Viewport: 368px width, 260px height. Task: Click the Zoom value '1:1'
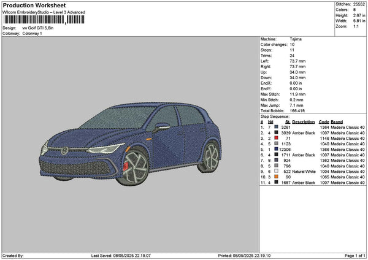pos(356,26)
